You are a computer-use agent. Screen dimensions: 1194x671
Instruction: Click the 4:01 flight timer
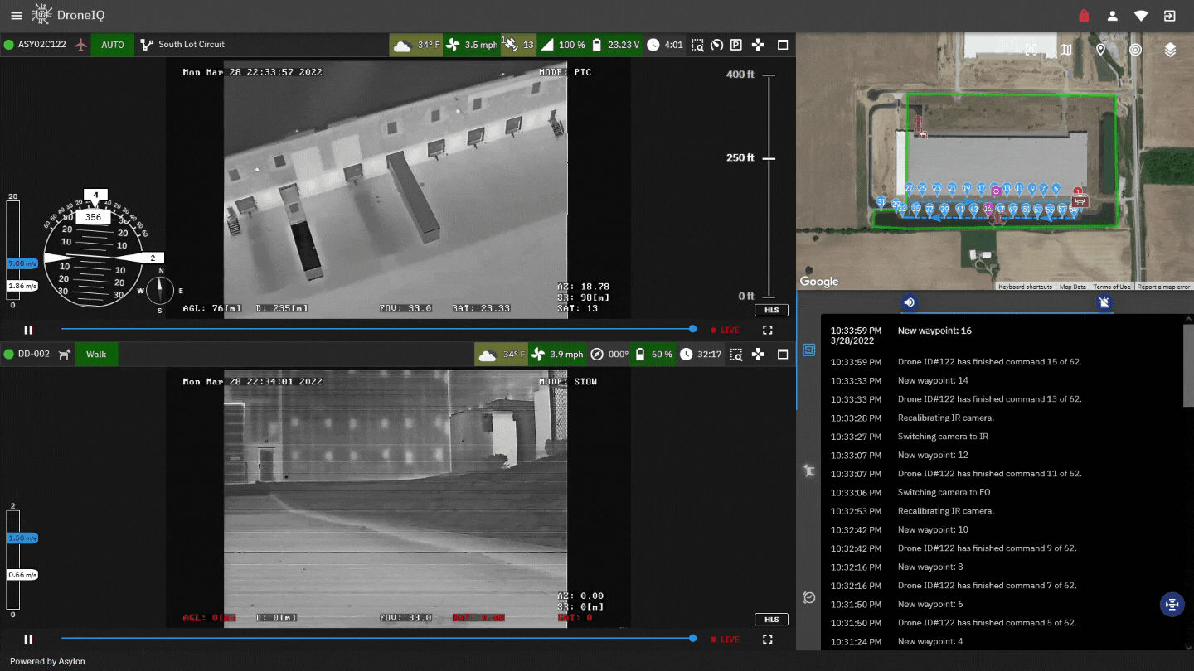(x=665, y=45)
